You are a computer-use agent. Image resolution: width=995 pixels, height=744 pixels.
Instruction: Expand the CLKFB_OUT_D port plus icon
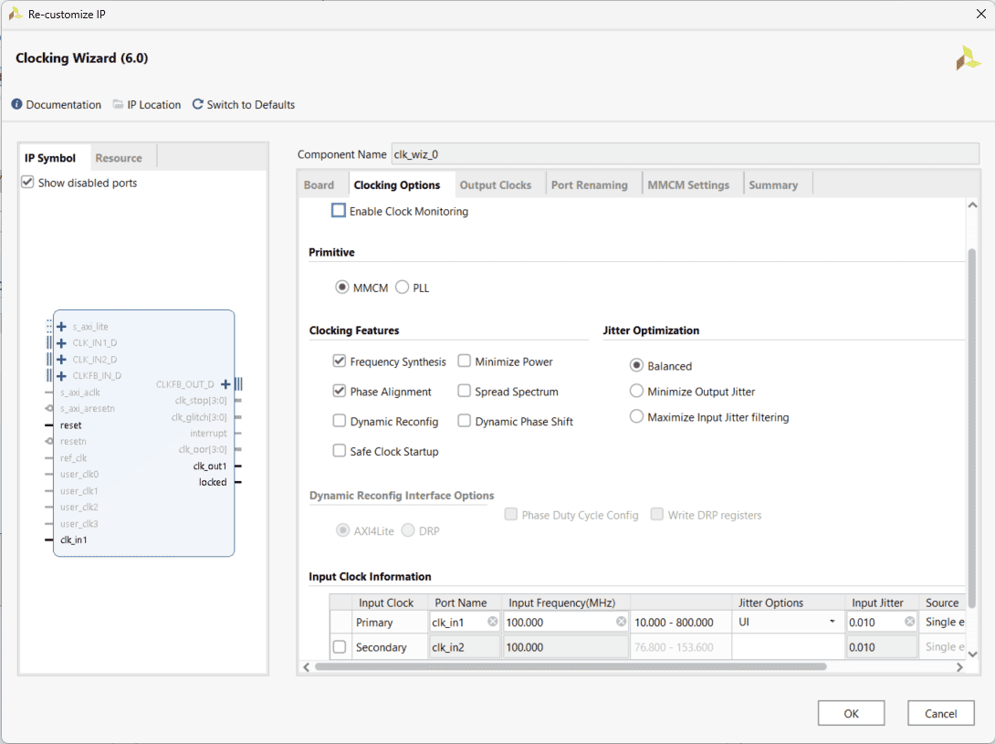[225, 384]
